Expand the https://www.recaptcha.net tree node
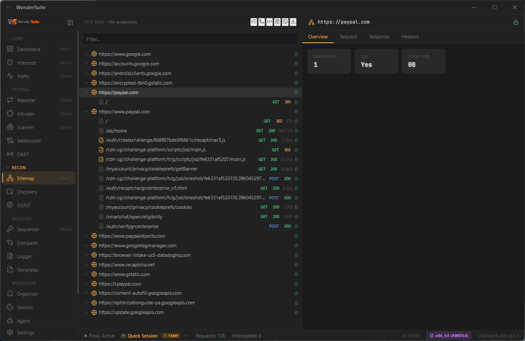This screenshot has height=341, width=525. click(x=86, y=265)
